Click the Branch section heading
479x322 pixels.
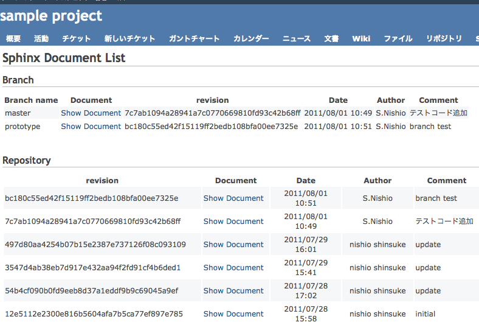pos(18,80)
